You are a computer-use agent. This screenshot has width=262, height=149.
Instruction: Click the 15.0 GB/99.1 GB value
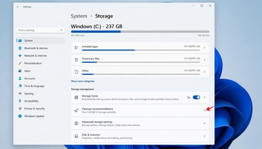192,58
